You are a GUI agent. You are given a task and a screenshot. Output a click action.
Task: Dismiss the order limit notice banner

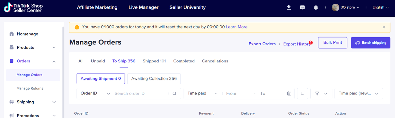tap(384, 27)
